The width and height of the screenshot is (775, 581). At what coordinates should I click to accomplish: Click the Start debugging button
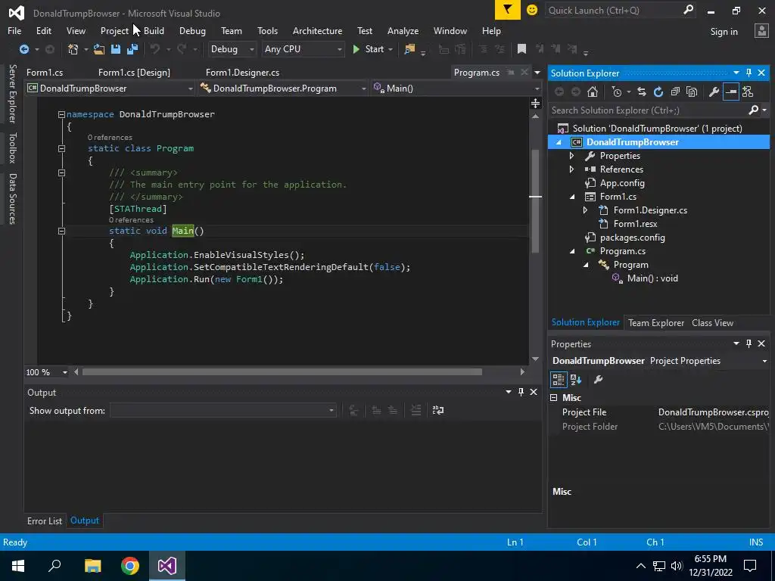(x=369, y=49)
